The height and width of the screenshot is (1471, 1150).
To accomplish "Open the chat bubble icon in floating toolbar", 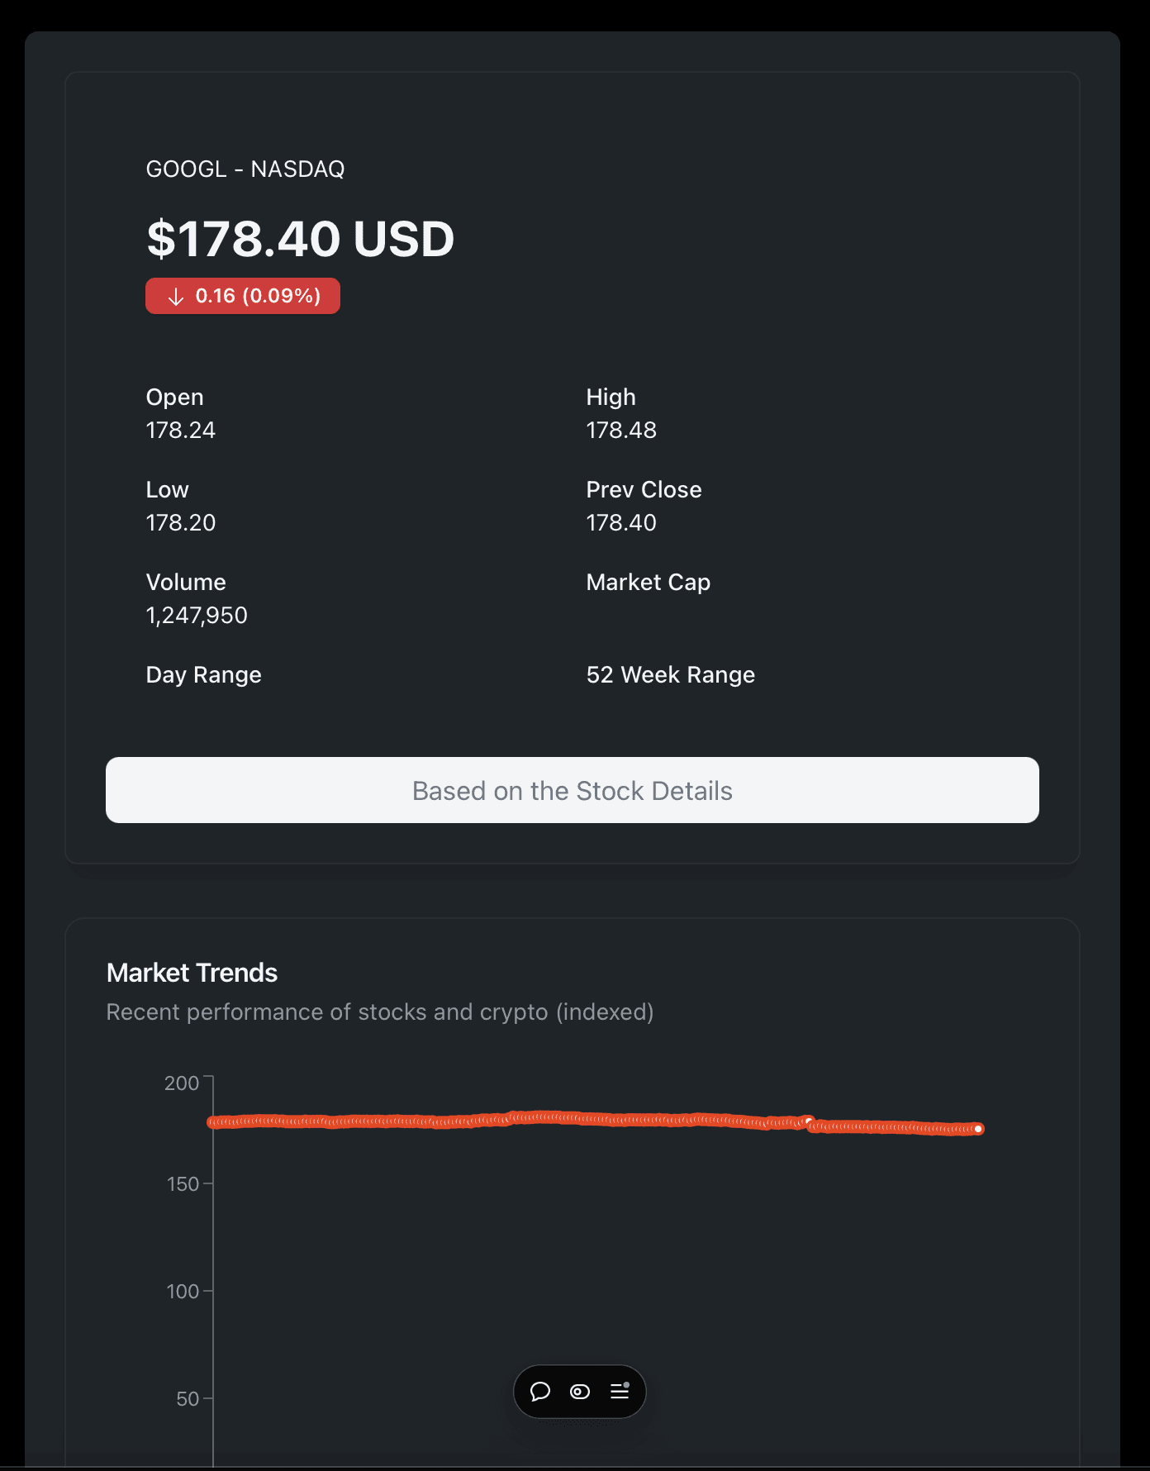I will 541,1392.
